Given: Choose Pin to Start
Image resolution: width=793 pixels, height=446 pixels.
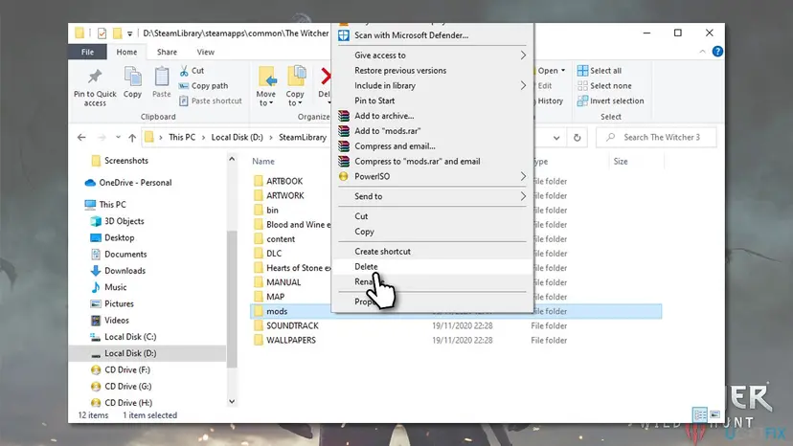Looking at the screenshot, I should coord(432,100).
